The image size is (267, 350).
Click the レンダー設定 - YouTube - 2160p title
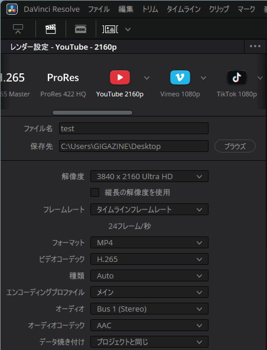coord(64,47)
